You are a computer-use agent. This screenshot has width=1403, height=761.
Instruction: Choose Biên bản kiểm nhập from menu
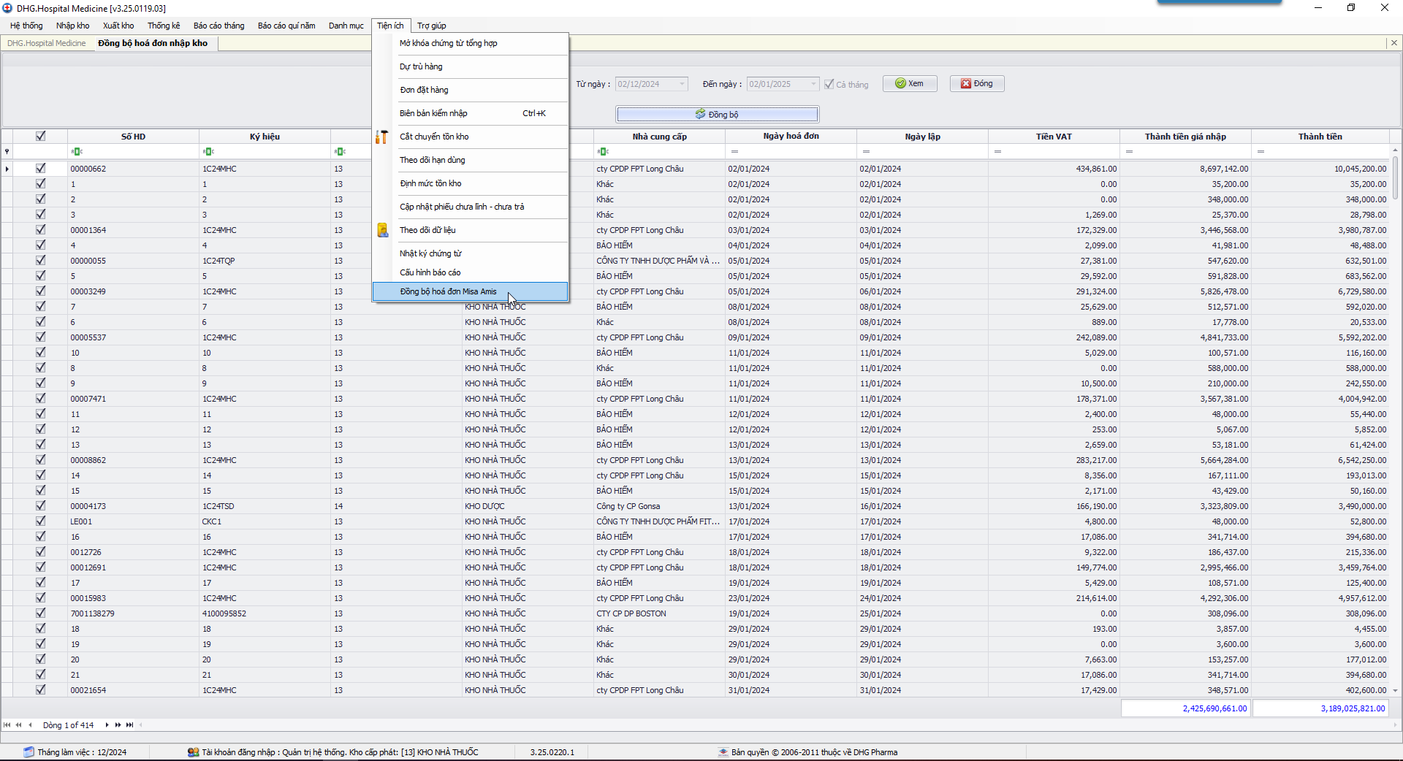coord(470,113)
